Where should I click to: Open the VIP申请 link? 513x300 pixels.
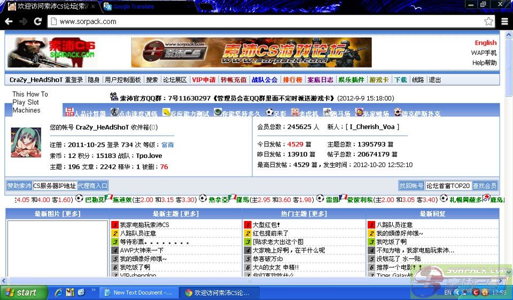[204, 80]
